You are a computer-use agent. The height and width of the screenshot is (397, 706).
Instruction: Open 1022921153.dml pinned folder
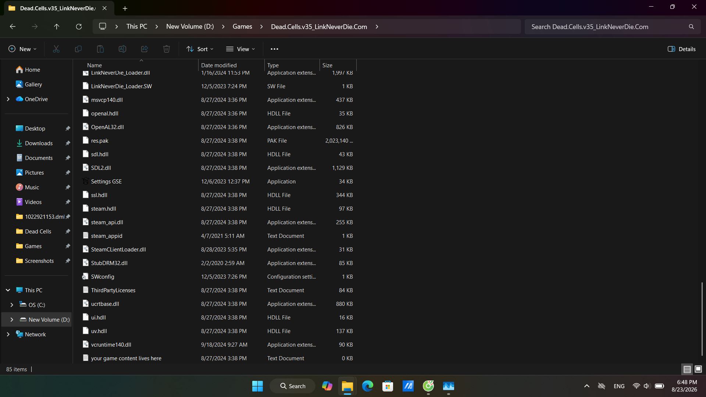point(40,217)
